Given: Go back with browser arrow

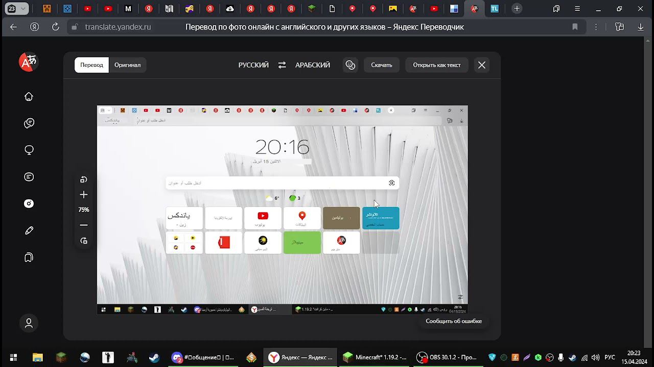Looking at the screenshot, I should 14,27.
